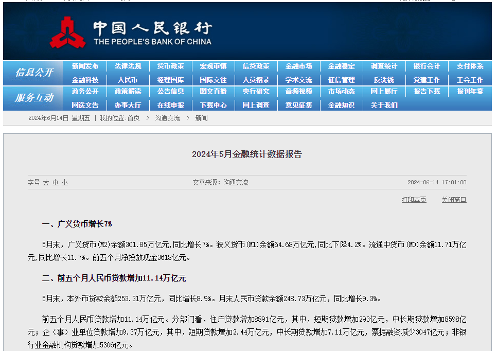Click 打印本页 to print the page
This screenshot has height=351, width=497.
pos(414,200)
